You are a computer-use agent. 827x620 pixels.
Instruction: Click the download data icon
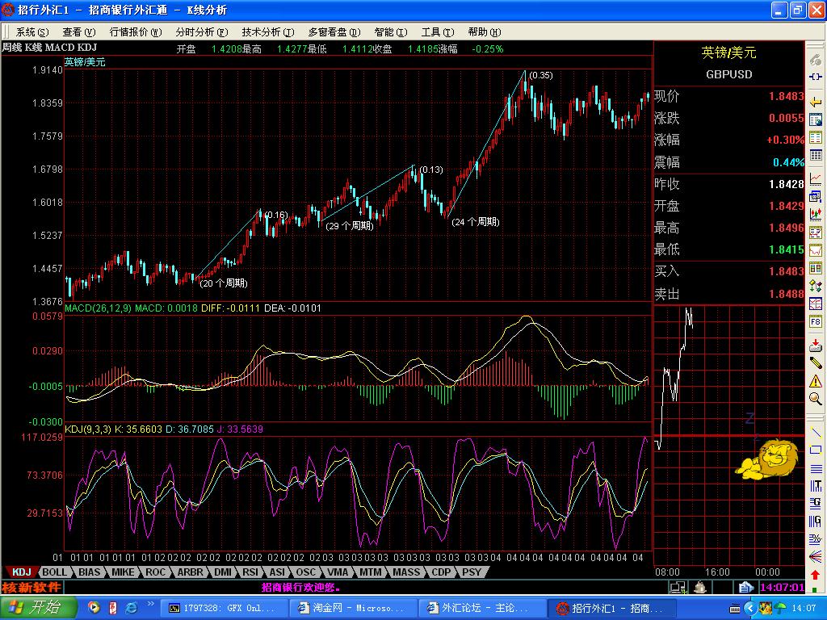point(816,345)
